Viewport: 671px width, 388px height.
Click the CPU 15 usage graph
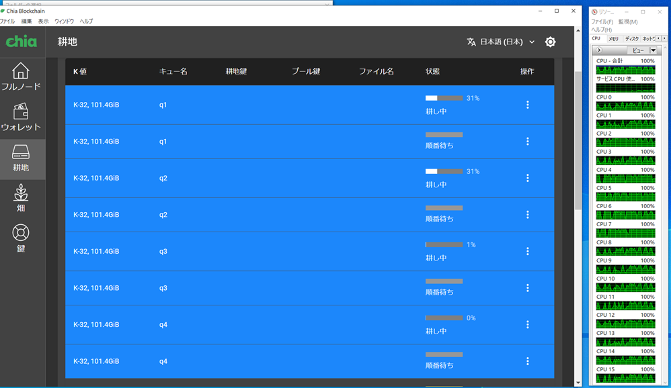(x=626, y=378)
